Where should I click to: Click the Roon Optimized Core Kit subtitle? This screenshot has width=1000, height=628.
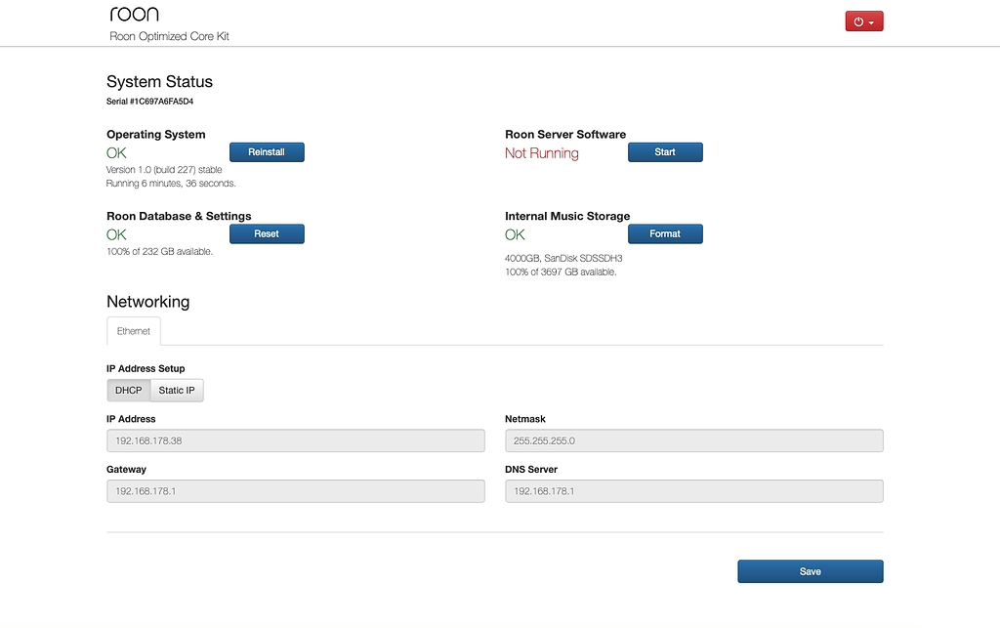click(169, 35)
